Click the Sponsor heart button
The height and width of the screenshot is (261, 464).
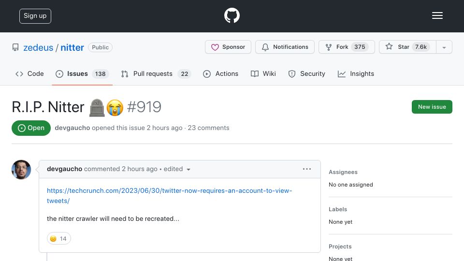pyautogui.click(x=228, y=47)
